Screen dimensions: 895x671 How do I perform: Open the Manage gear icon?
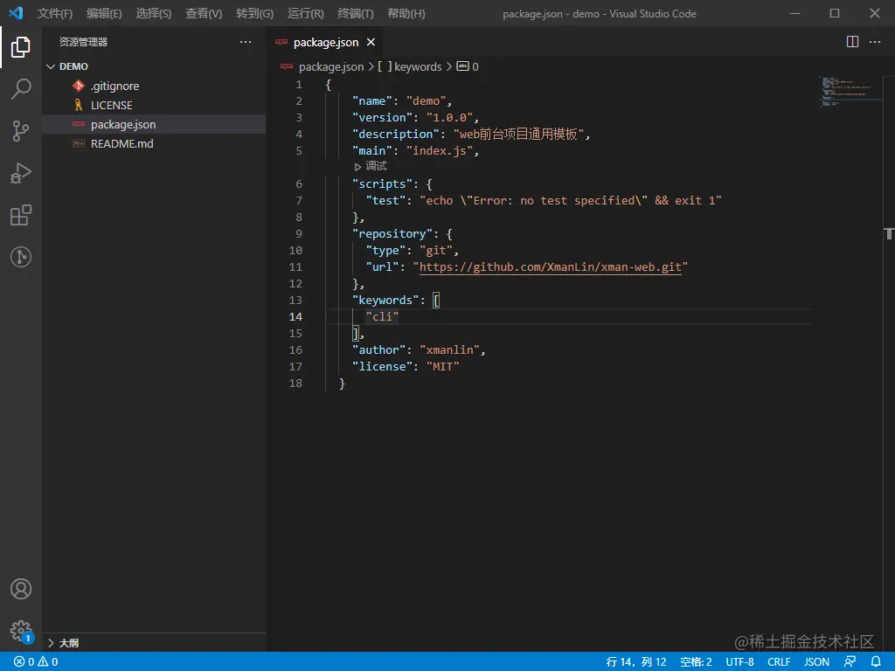pos(21,631)
